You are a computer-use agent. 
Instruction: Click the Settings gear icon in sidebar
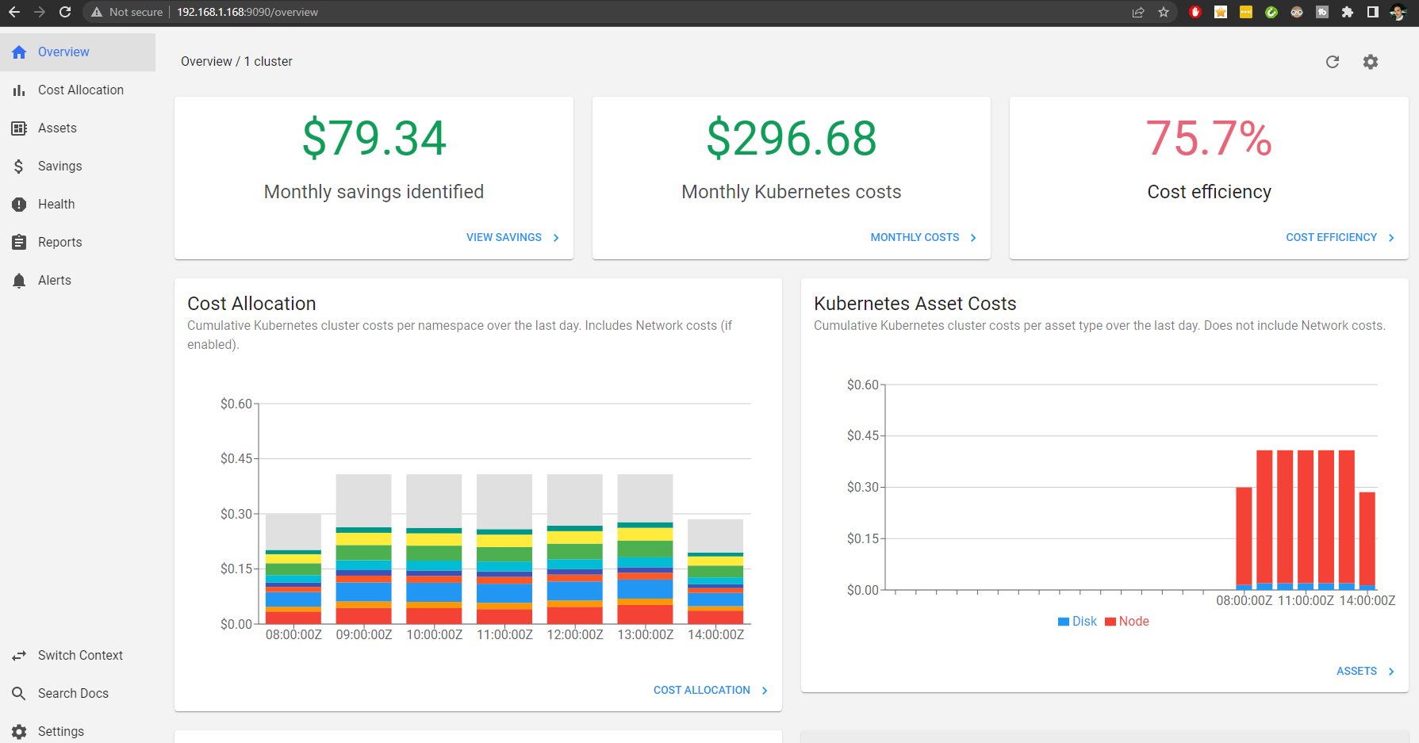coord(19,732)
